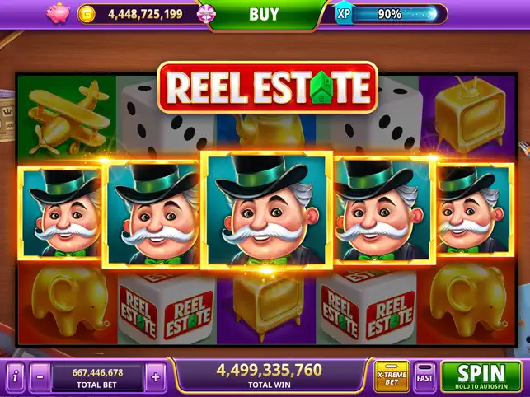The image size is (530, 397).
Task: Select the center top-hat man symbol
Action: [x=267, y=210]
